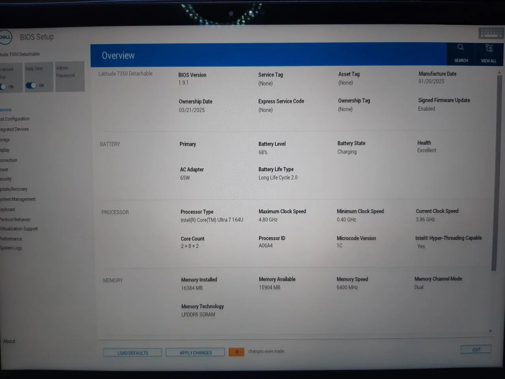Open Boot Configuration menu item

(x=15, y=119)
